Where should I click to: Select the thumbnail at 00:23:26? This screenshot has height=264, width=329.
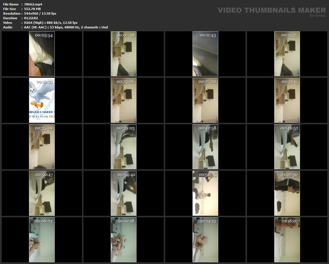[x=124, y=100]
